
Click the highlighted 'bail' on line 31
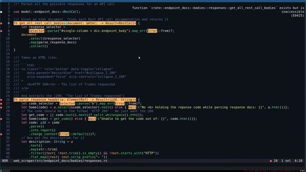coord(92,119)
